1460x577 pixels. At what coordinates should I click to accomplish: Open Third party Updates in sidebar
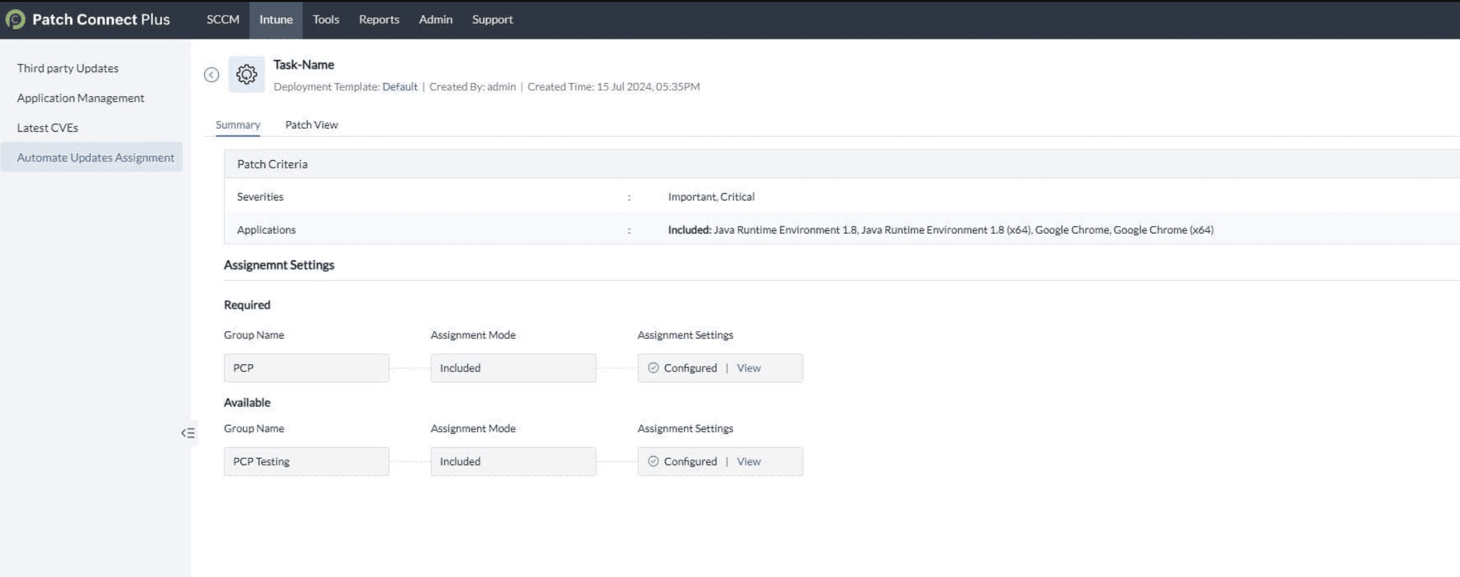(67, 68)
